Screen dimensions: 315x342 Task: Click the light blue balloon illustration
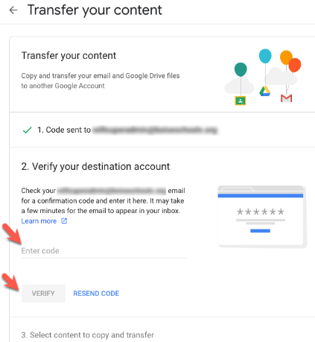(x=265, y=56)
